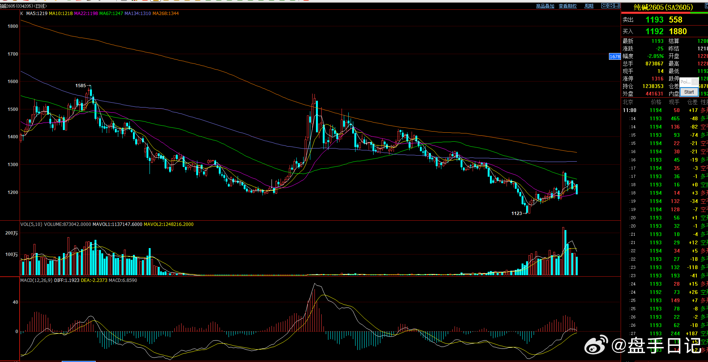Click the 总手 value 873067
The width and height of the screenshot is (708, 362).
pyautogui.click(x=655, y=64)
